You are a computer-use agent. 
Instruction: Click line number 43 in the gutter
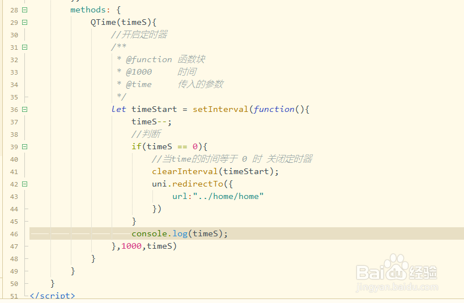pyautogui.click(x=14, y=197)
